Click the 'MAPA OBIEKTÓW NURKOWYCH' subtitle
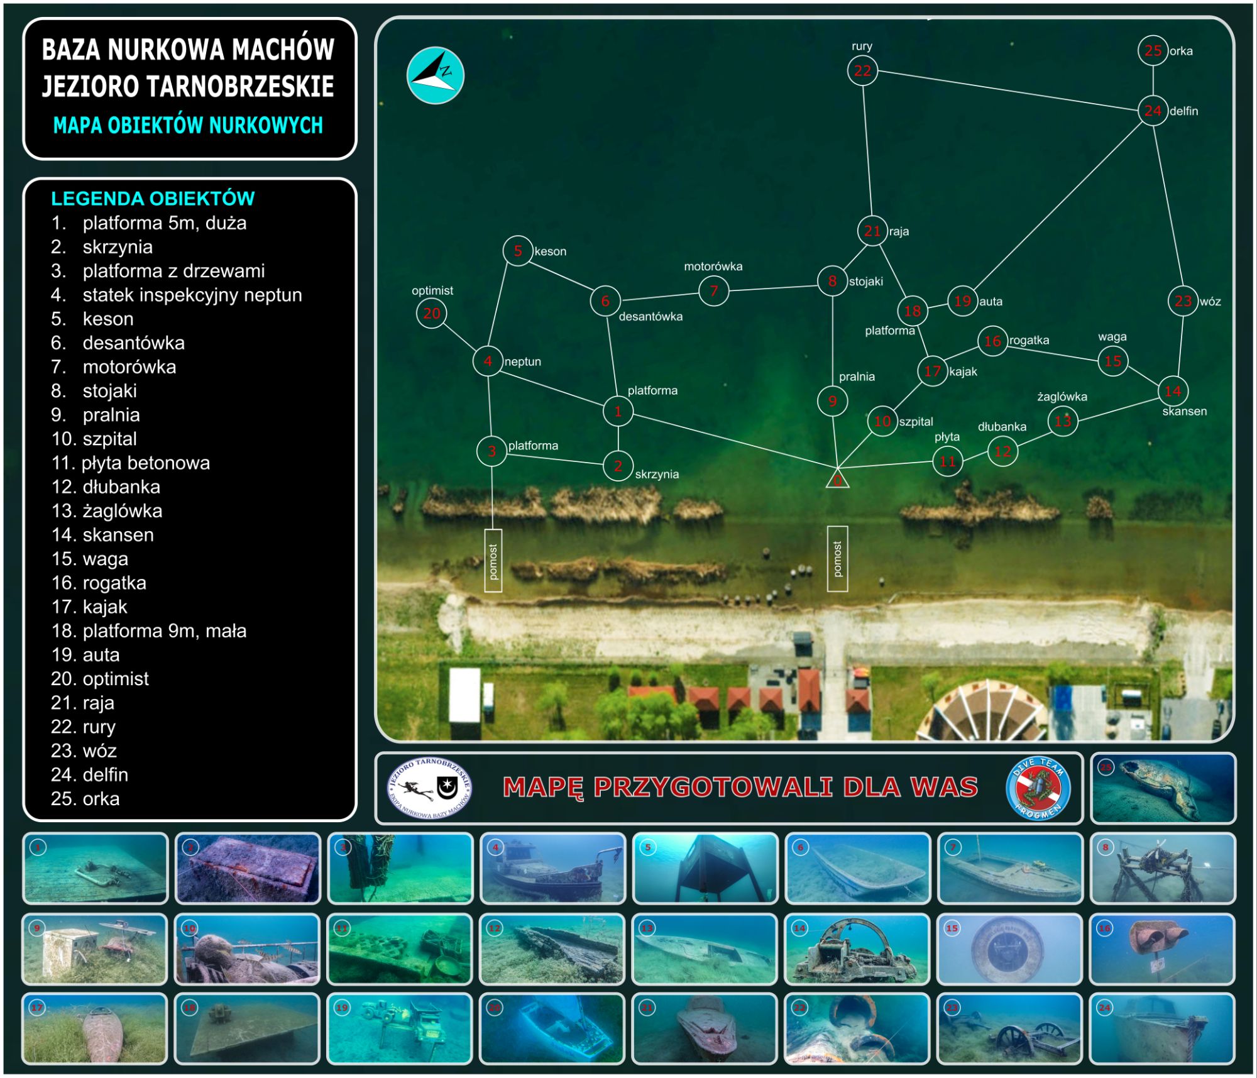Image resolution: width=1257 pixels, height=1078 pixels. (188, 125)
